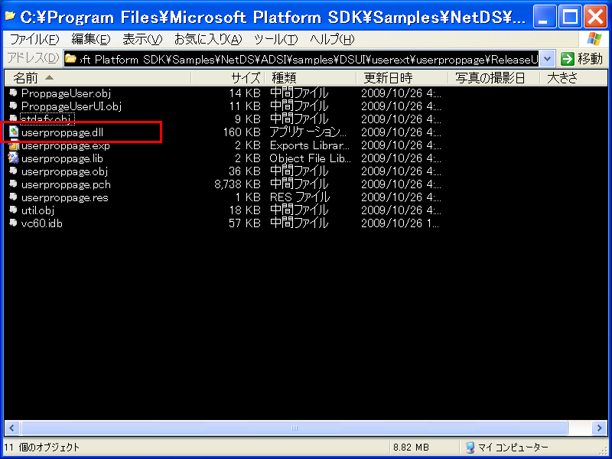Image resolution: width=612 pixels, height=459 pixels.
Task: Sort by the 名前 column header
Action: pos(98,78)
